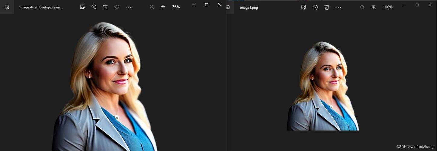
Task: Rotate the image_4-removebg picture
Action: point(94,7)
